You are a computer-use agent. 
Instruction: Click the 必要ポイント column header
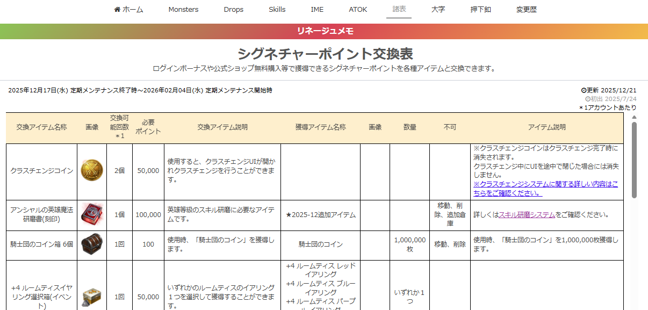point(148,127)
